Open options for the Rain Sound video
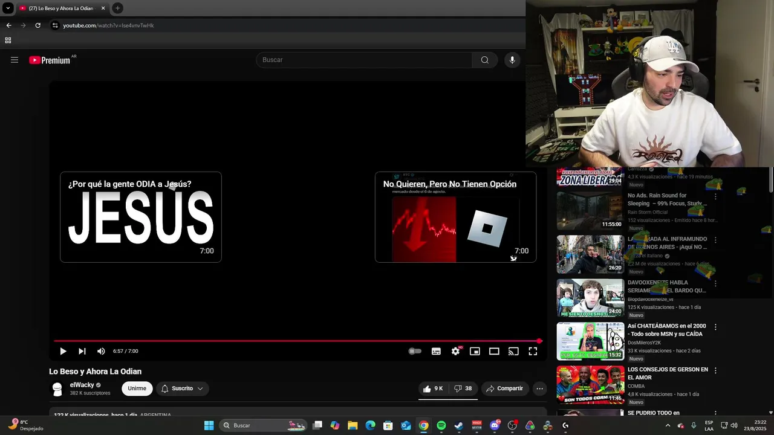Screen dimensions: 774x435 715,196
